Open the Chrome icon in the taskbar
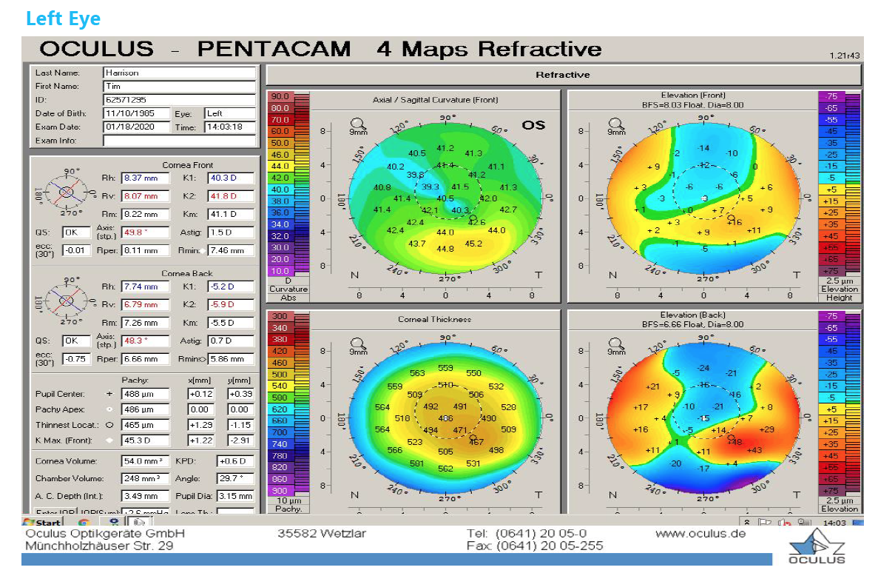Screen dimensions: 895x573 tap(84, 523)
